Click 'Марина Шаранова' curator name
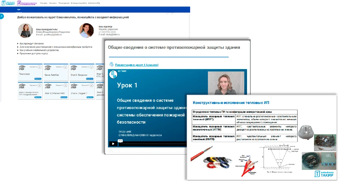 point(108,29)
